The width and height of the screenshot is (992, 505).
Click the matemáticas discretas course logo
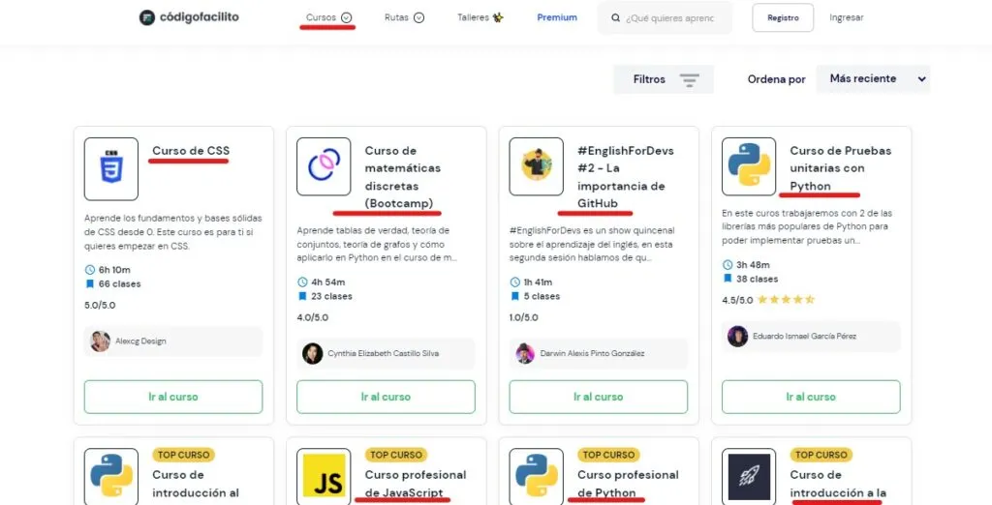point(324,166)
